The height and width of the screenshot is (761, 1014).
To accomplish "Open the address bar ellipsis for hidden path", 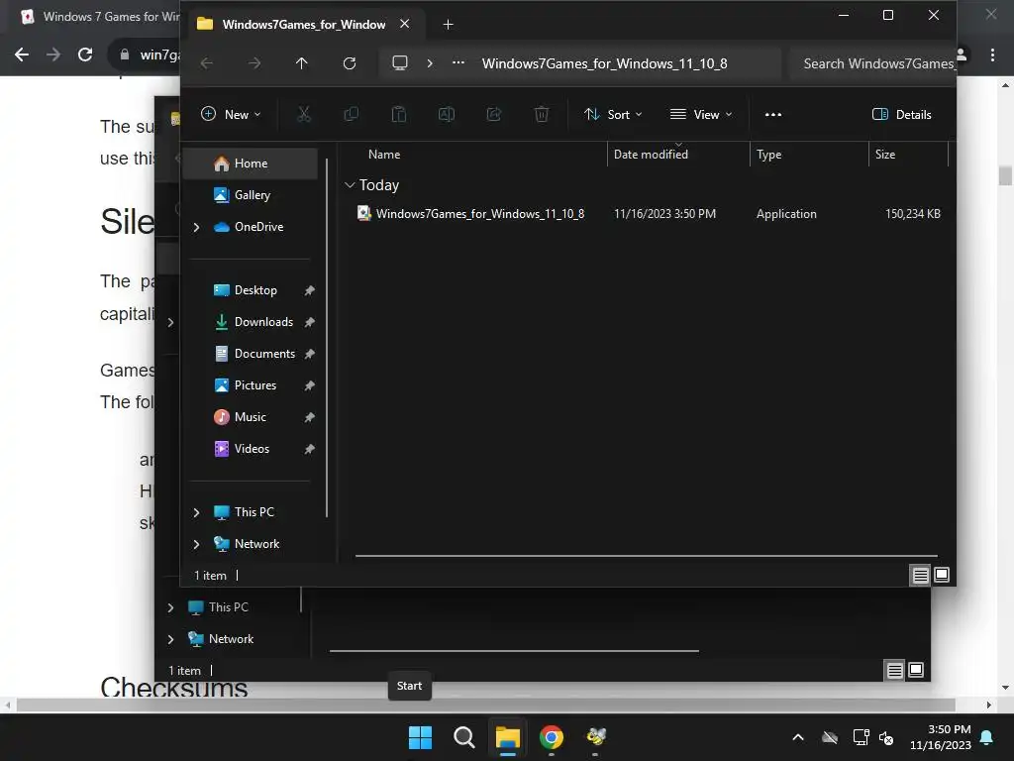I will coord(457,62).
